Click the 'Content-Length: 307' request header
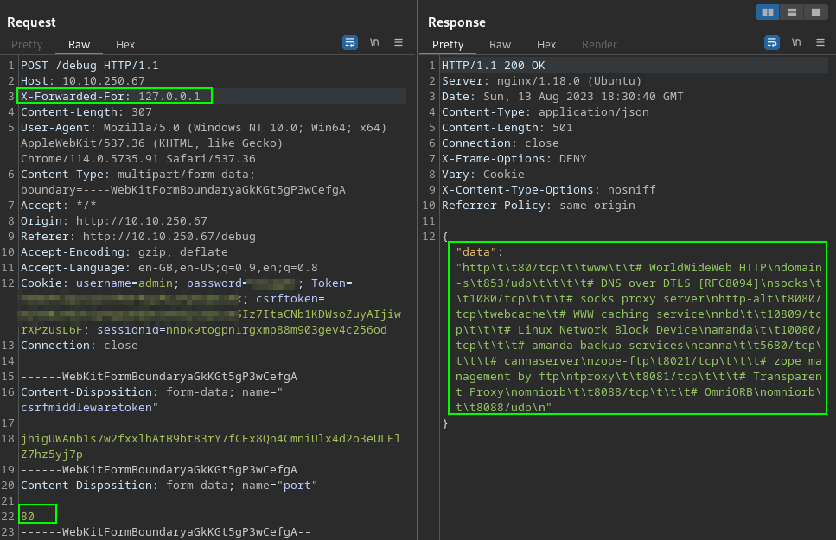 click(86, 112)
